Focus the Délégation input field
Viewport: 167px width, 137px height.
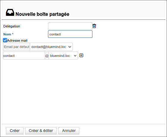[70, 26]
